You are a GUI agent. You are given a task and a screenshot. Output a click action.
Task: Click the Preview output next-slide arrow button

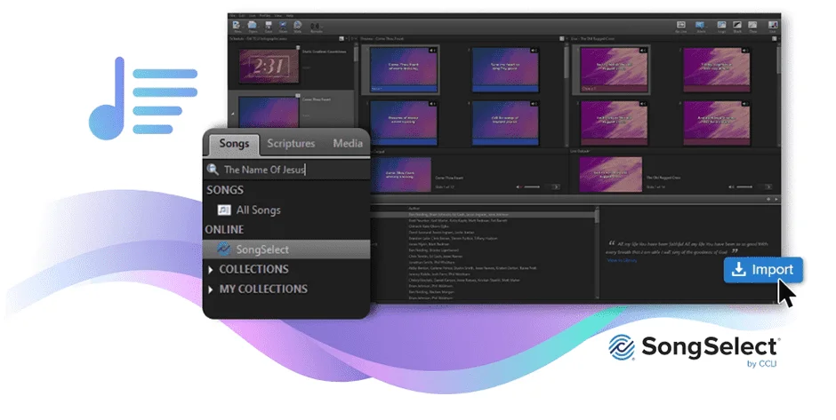click(555, 186)
